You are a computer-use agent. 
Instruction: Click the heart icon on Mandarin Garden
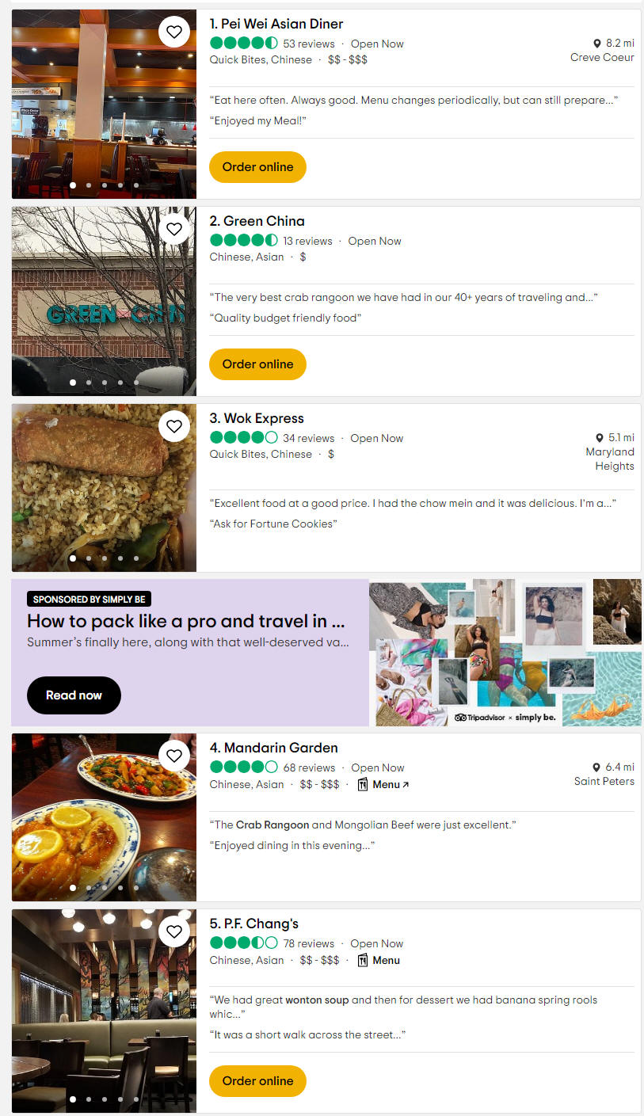(x=174, y=756)
